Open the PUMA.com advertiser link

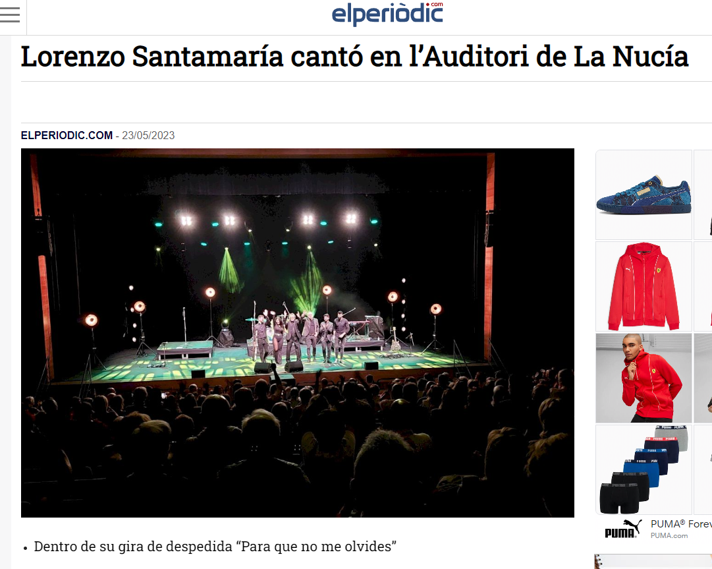[x=669, y=536]
